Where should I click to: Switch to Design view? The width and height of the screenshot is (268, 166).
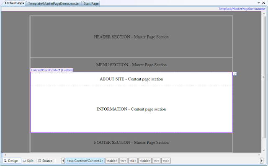click(12, 161)
